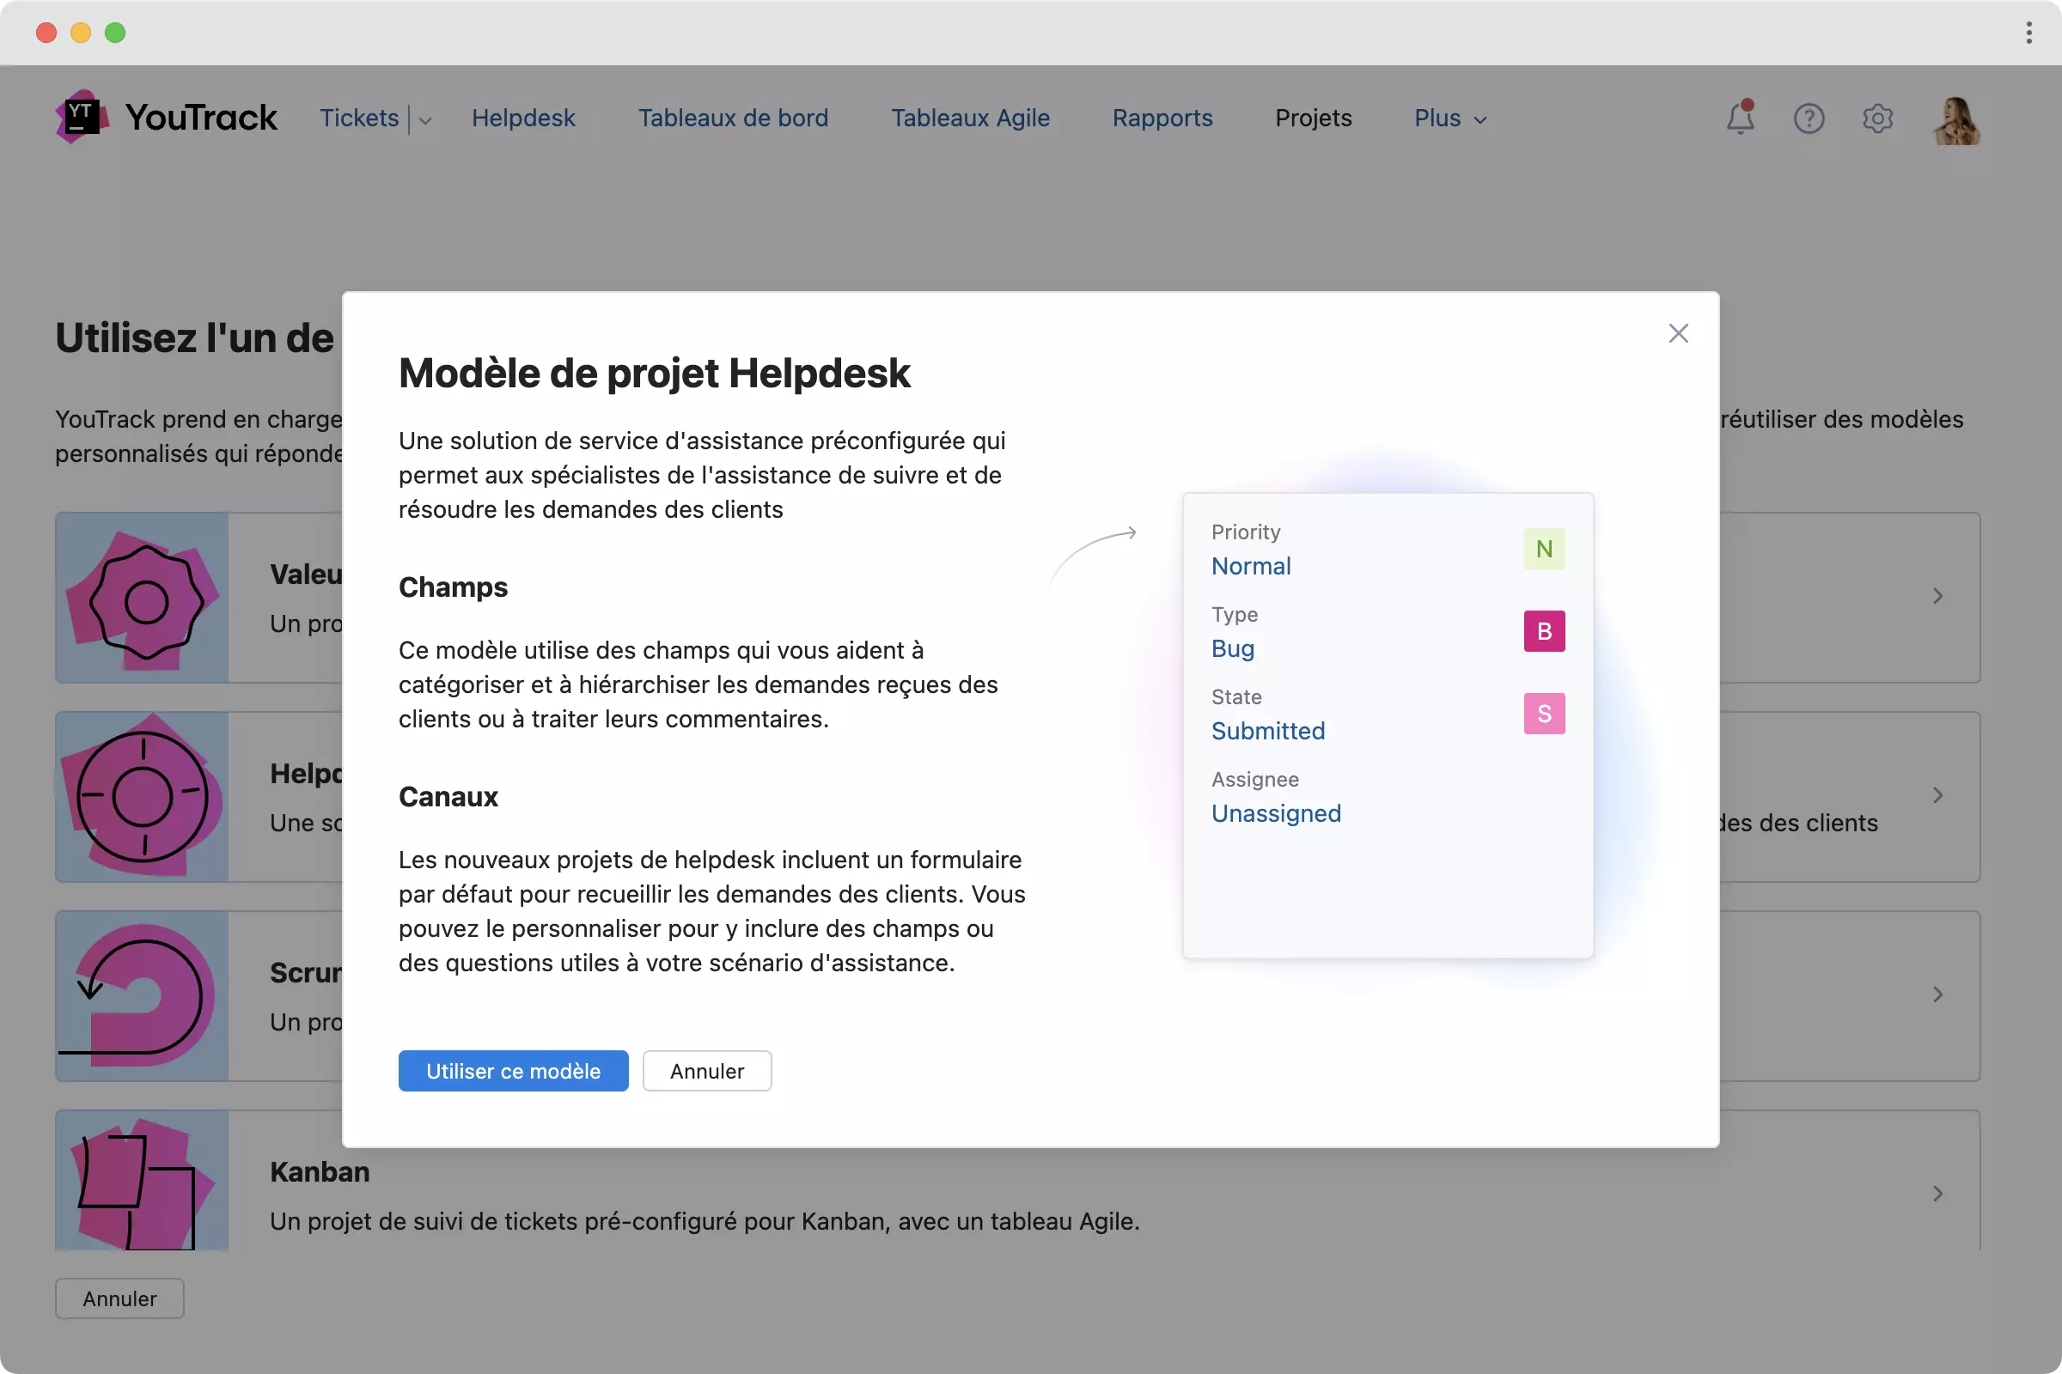
Task: Open the help question mark icon
Action: (x=1809, y=119)
